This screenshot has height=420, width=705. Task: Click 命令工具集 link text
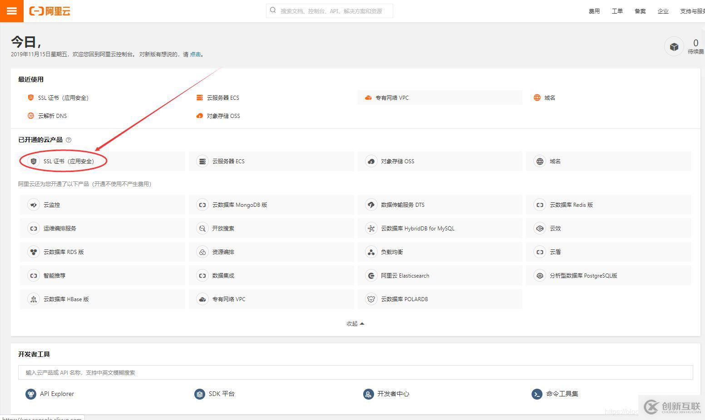tap(562, 394)
